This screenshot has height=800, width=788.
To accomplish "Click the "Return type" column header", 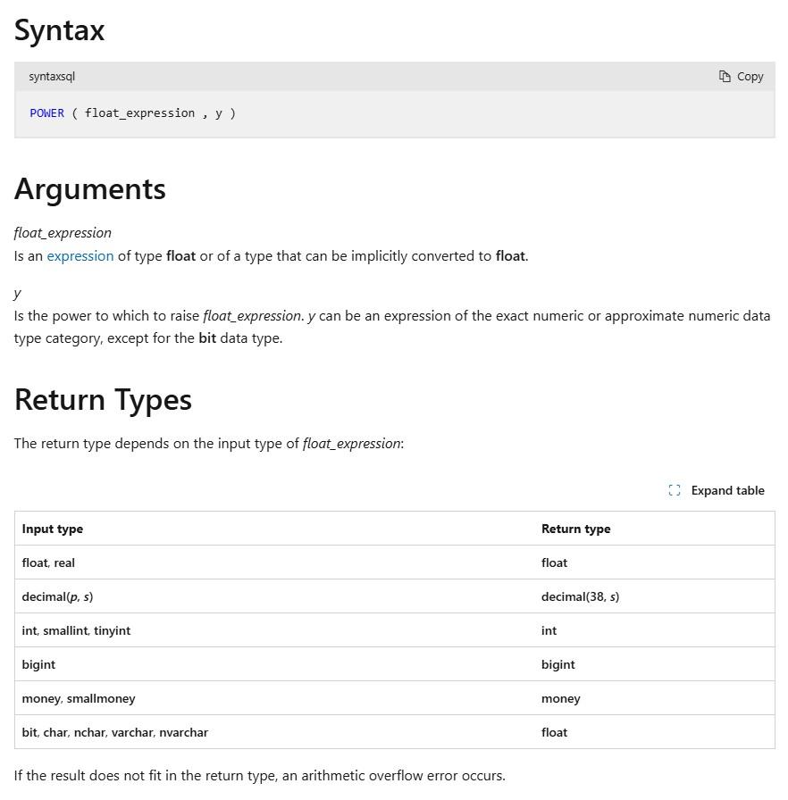I will coord(576,529).
